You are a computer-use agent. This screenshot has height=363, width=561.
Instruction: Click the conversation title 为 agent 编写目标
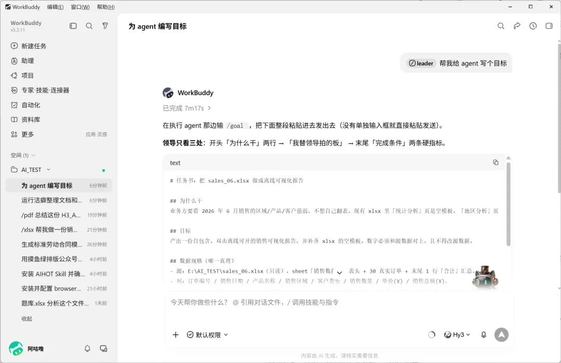pos(157,26)
